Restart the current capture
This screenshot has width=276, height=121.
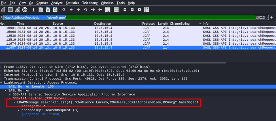(18, 10)
